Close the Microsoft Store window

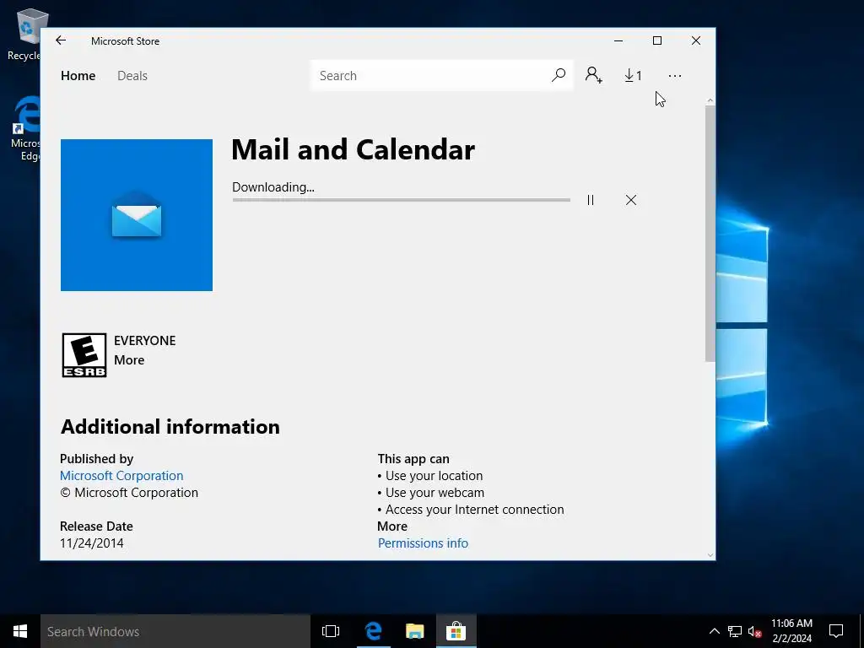pyautogui.click(x=696, y=40)
